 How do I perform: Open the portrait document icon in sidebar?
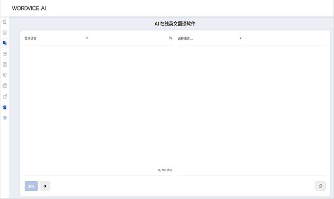(x=5, y=64)
